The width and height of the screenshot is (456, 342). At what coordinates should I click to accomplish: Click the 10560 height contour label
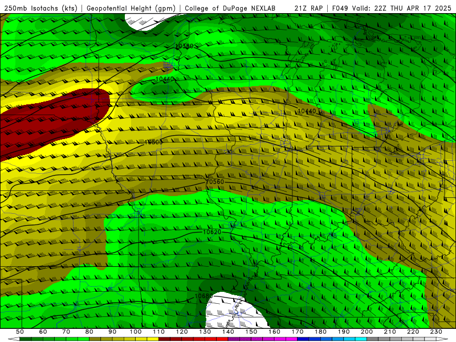coord(215,182)
